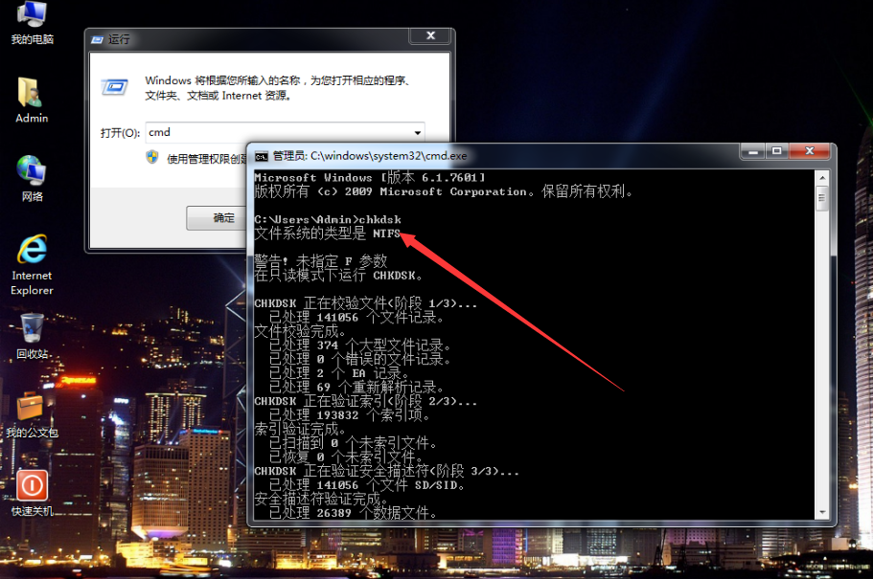This screenshot has width=873, height=579.
Task: Click the cmd vertical scrollbar thumb
Action: [x=822, y=198]
